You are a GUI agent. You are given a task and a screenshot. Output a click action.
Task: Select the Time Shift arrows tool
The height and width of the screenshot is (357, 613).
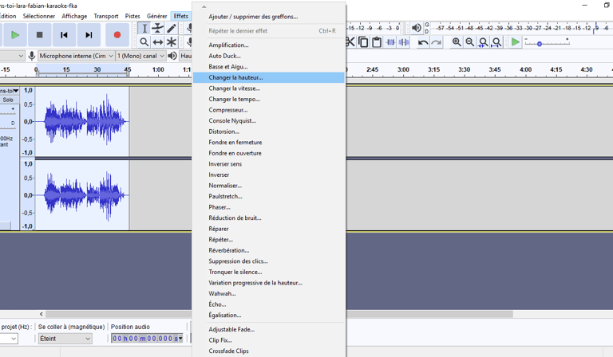[158, 41]
